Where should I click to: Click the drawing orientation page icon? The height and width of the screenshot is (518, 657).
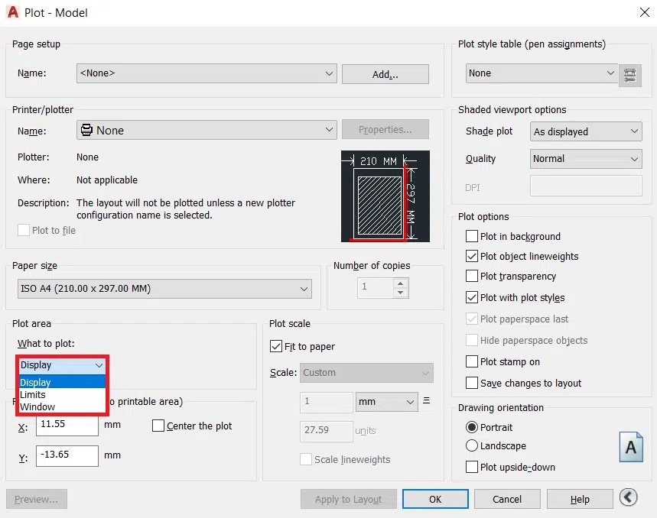tap(630, 448)
